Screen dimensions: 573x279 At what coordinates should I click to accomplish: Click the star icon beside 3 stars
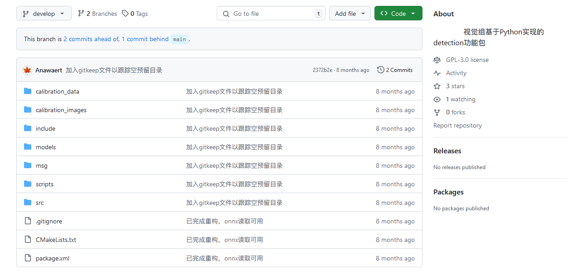coord(437,86)
